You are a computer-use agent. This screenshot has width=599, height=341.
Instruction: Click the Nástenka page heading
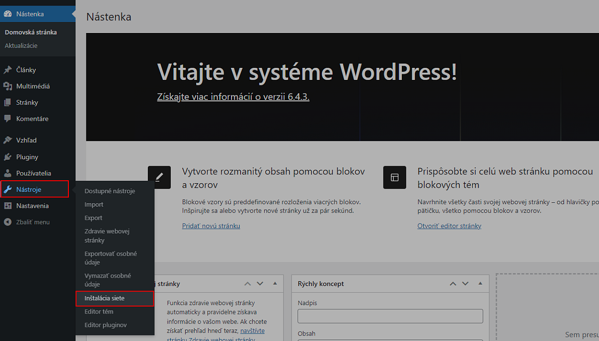point(109,17)
